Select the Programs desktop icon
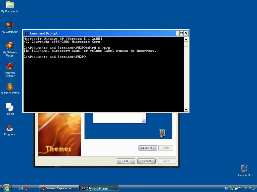The image size is (257, 192). click(10, 130)
